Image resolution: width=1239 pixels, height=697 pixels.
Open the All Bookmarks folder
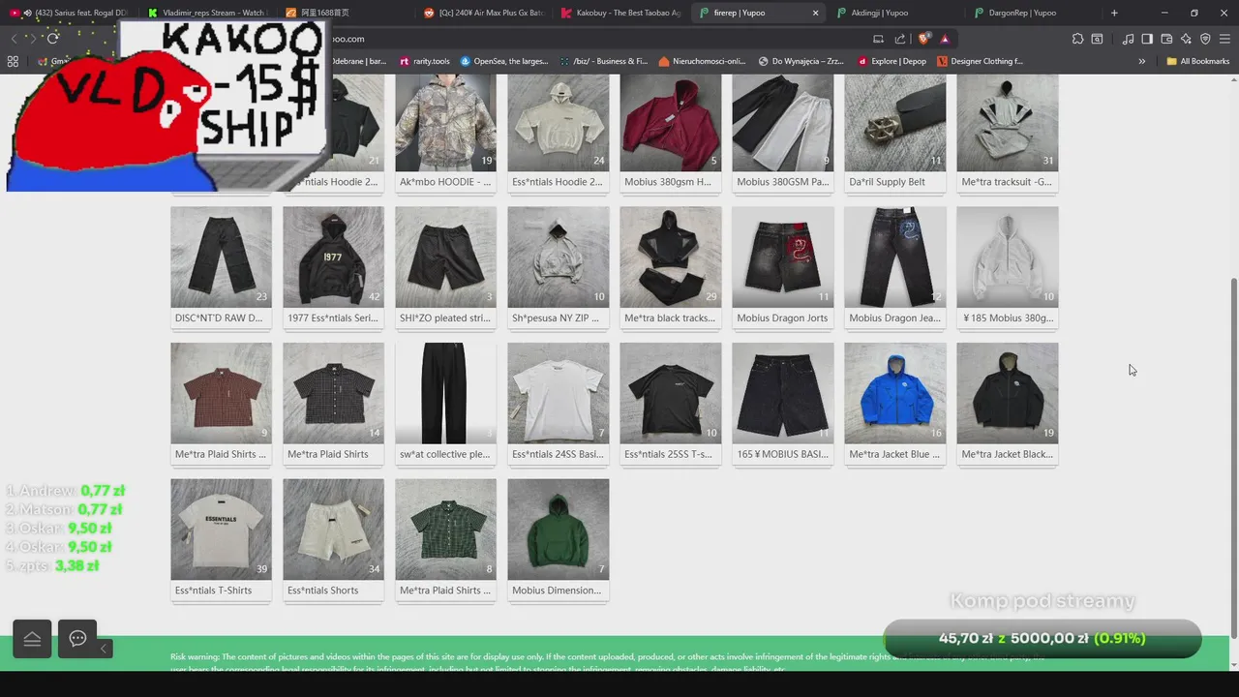[x=1198, y=61]
